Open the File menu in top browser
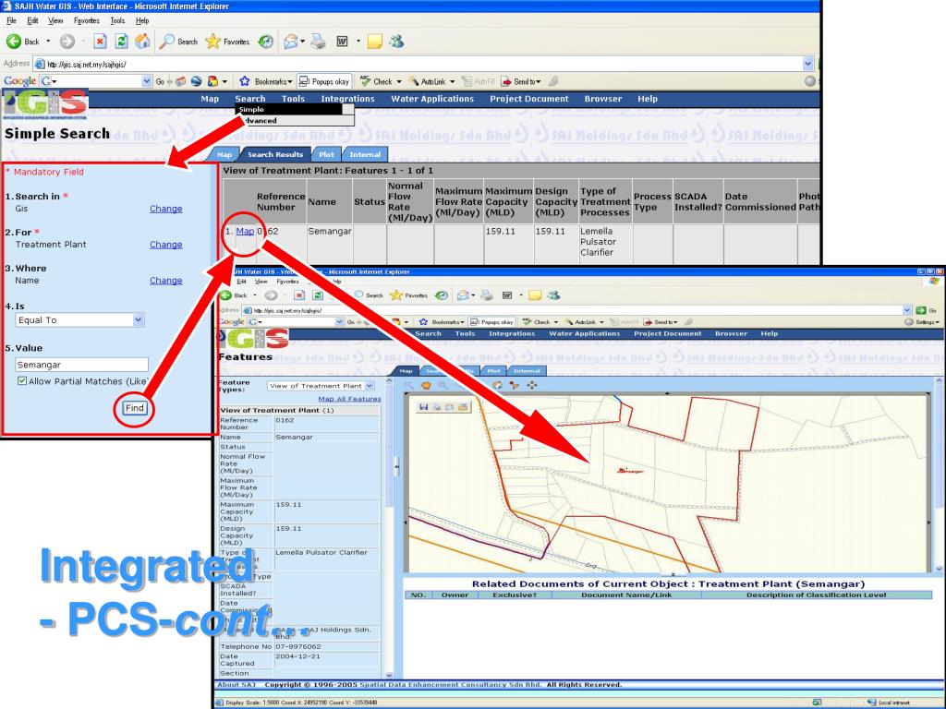The height and width of the screenshot is (709, 946). pos(11,20)
